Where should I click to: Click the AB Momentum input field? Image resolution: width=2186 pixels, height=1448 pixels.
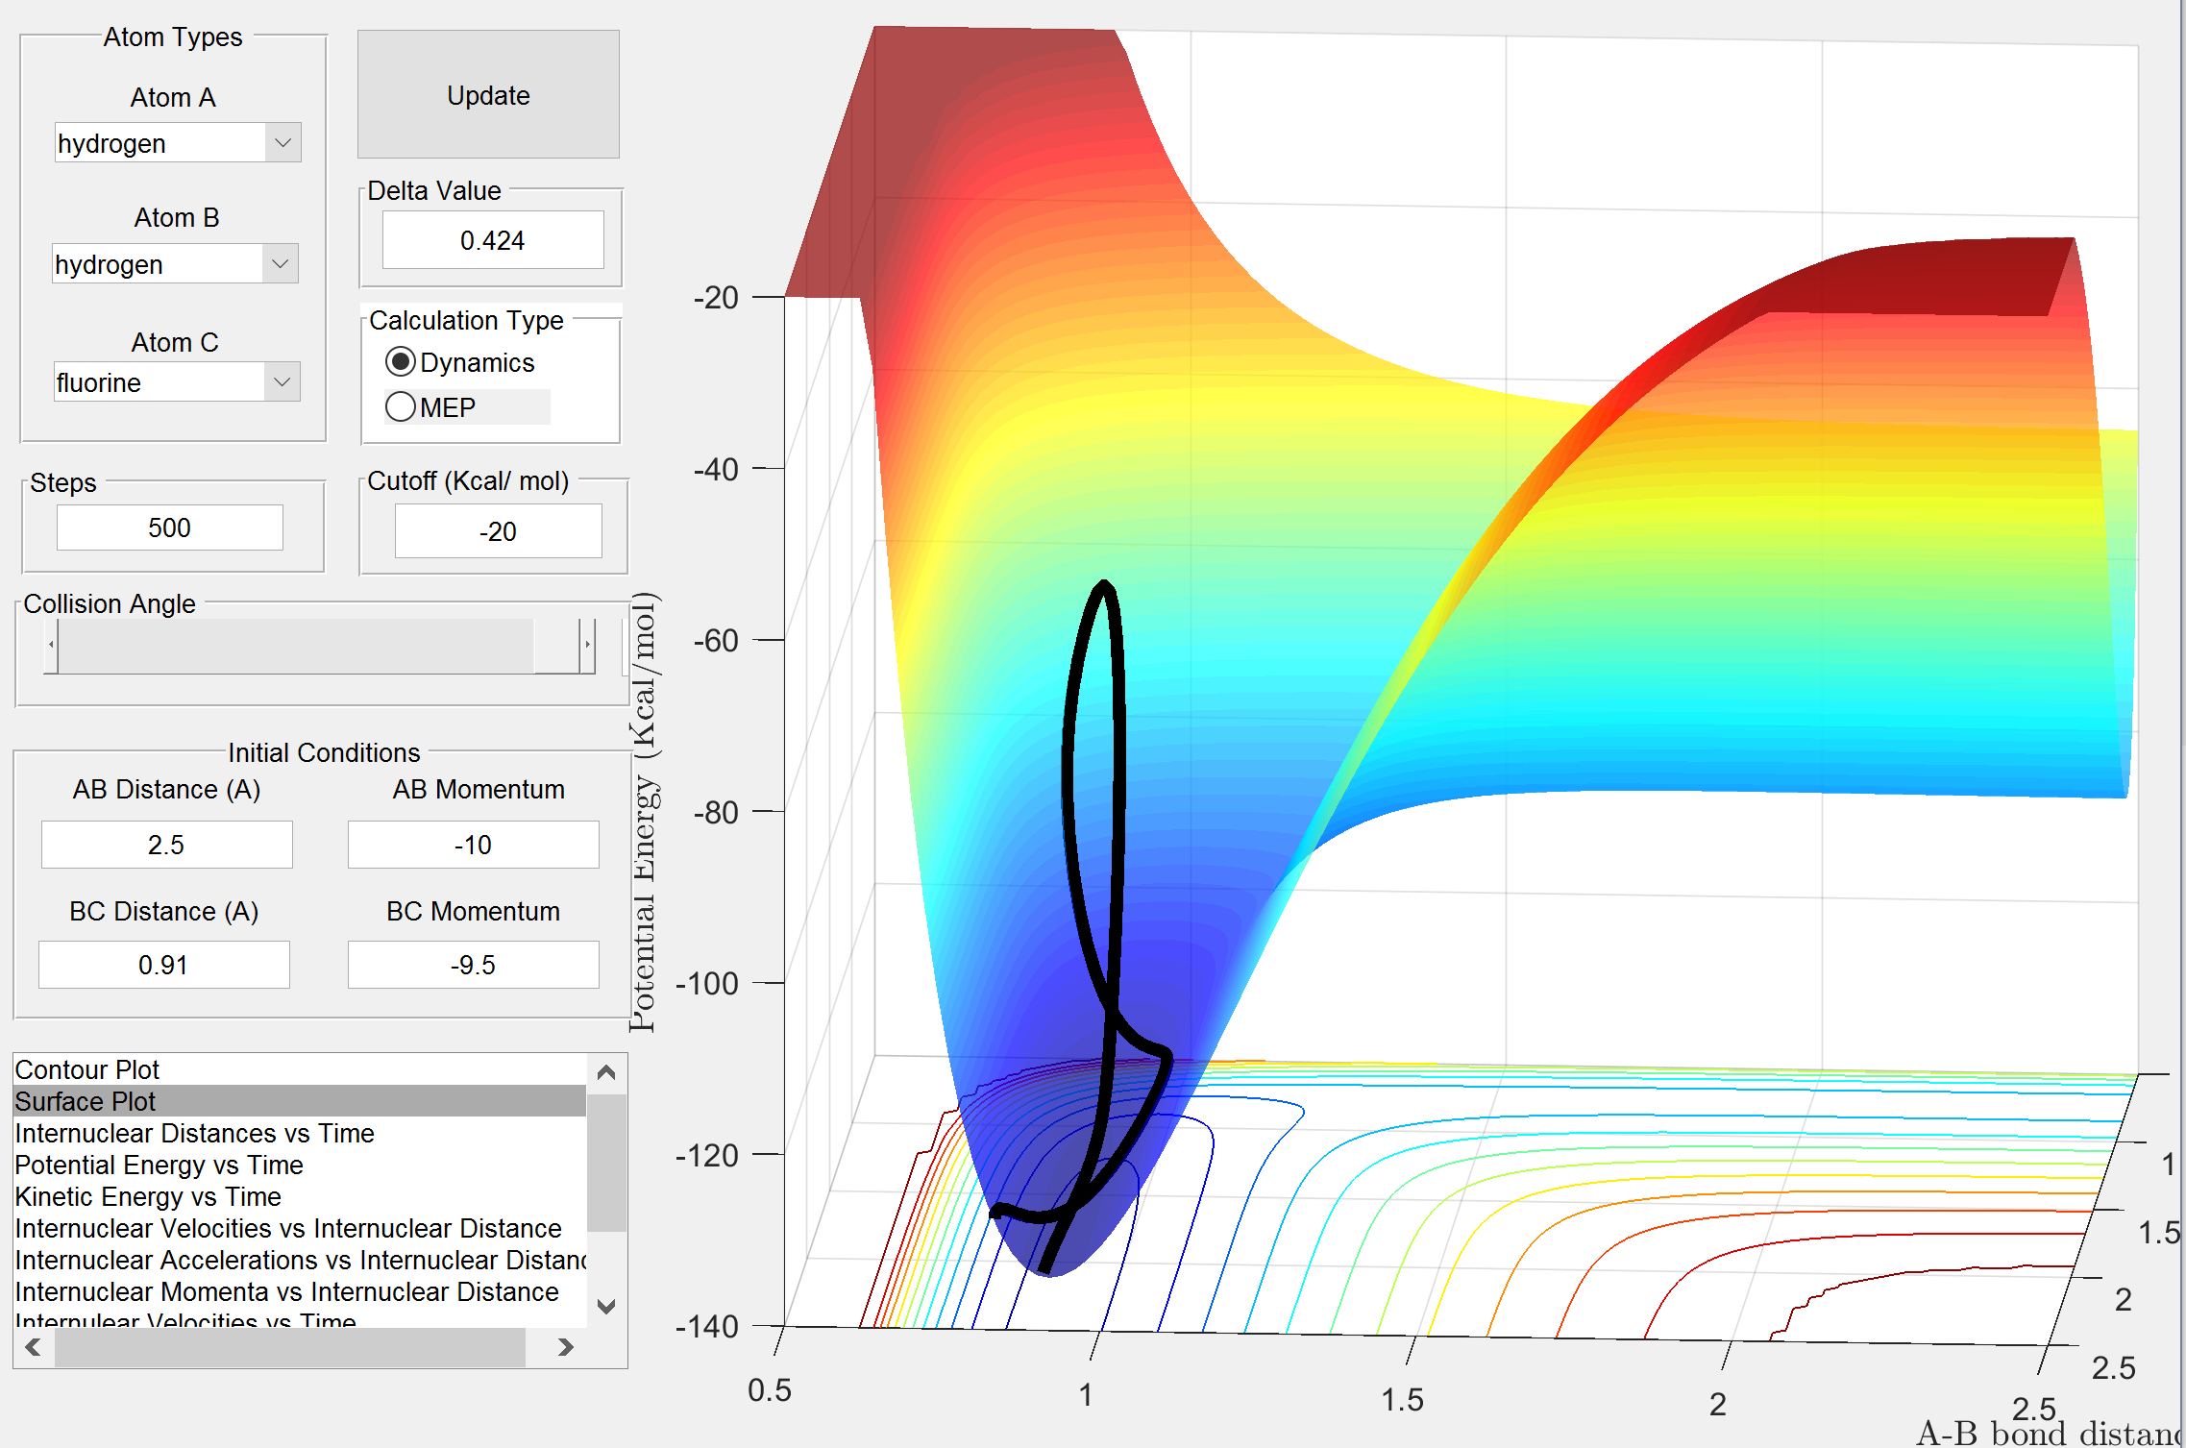(473, 845)
